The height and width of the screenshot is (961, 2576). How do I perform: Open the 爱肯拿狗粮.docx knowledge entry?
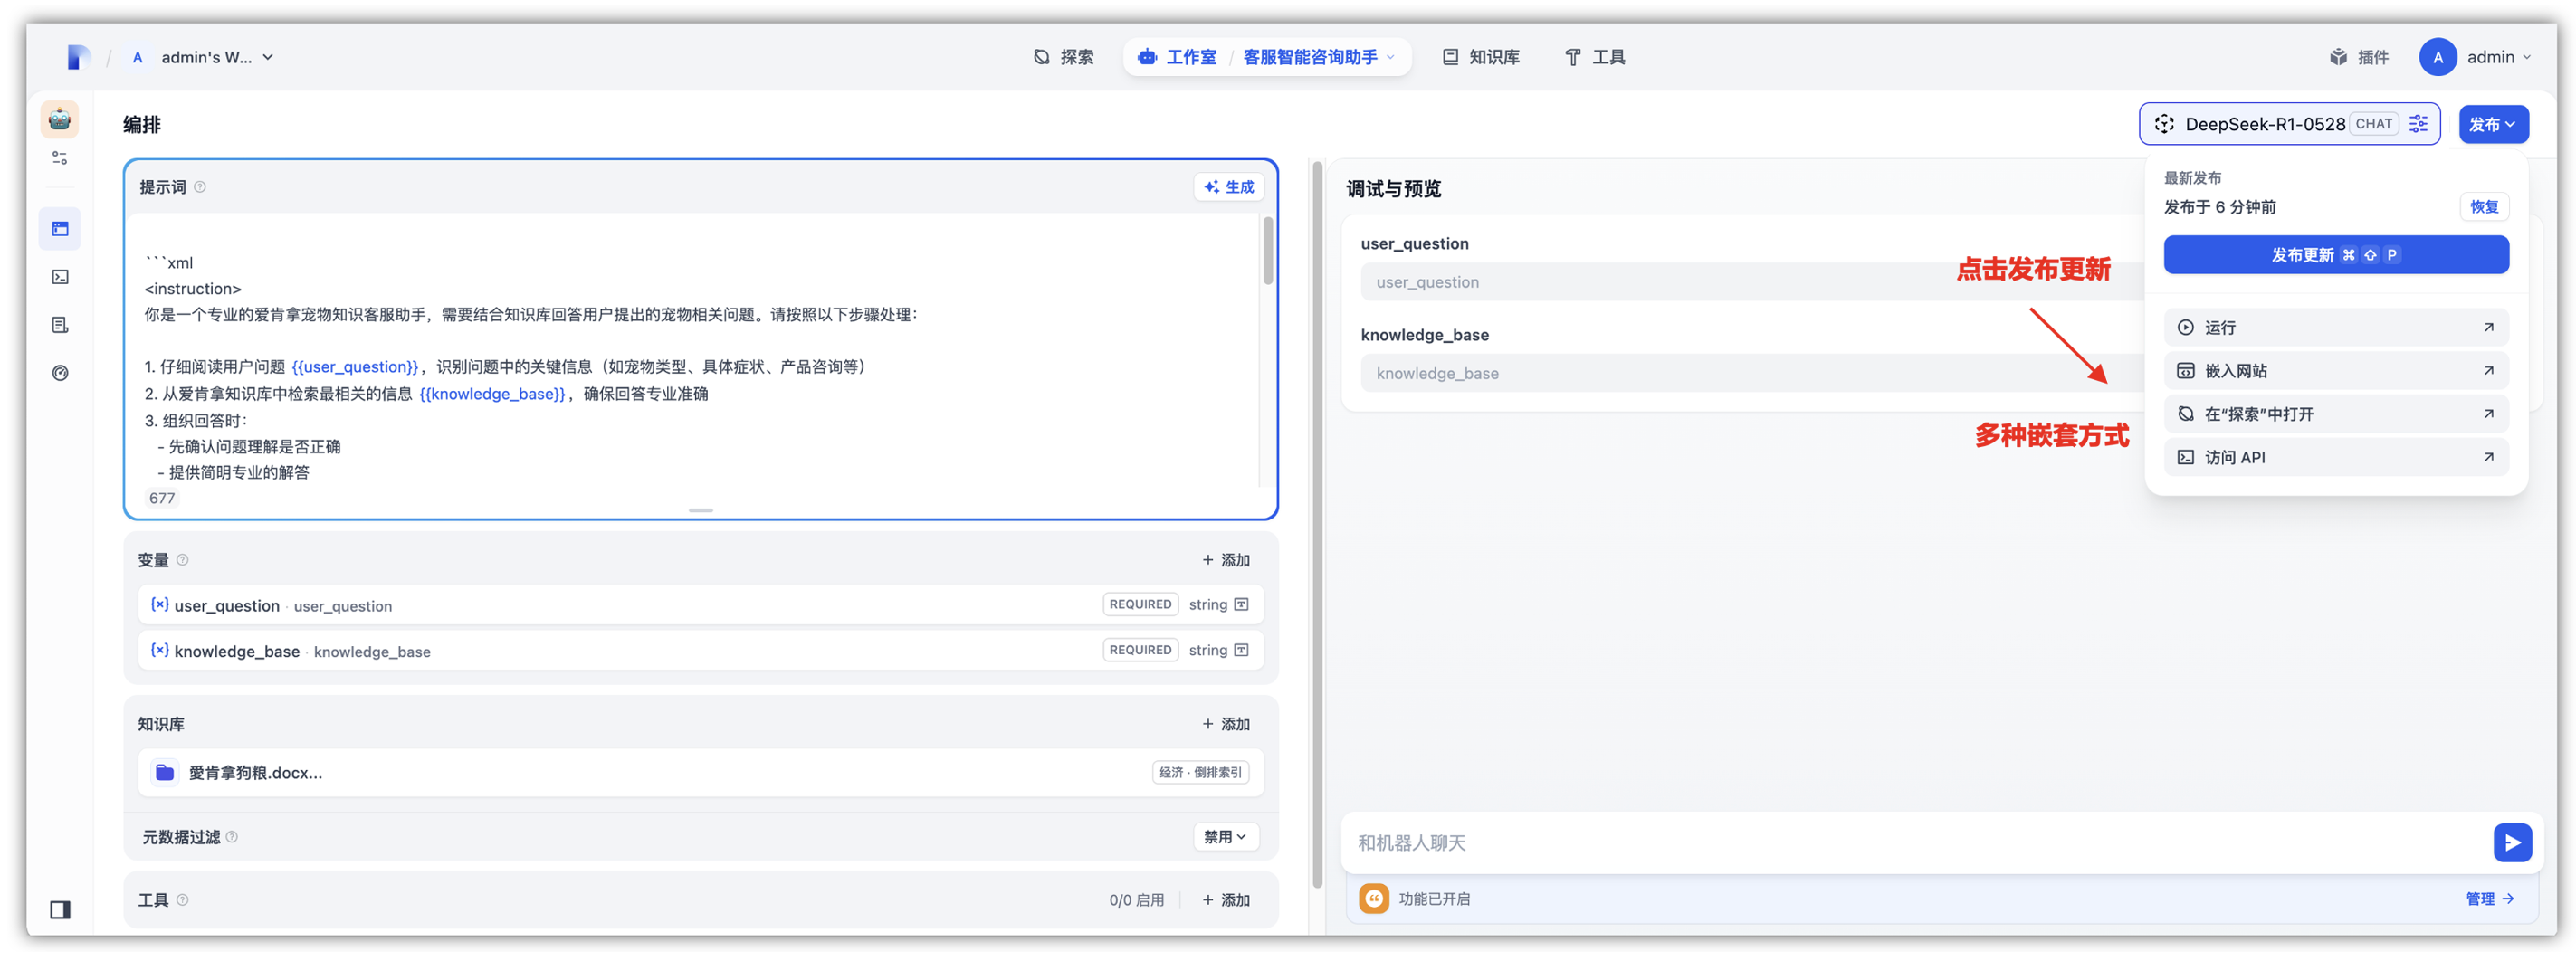tap(700, 773)
